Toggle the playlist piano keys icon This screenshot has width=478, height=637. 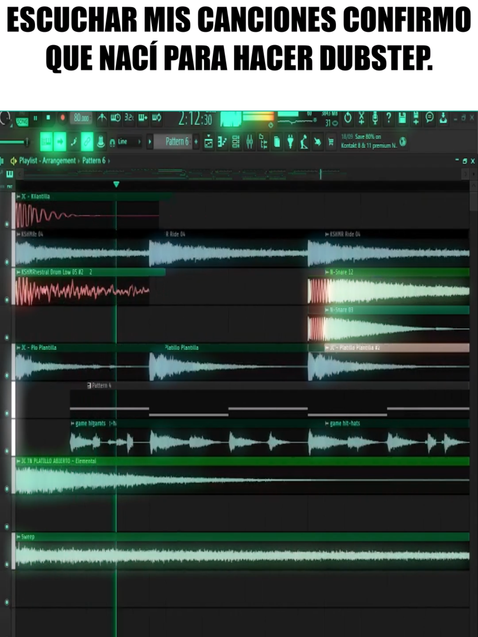(10, 174)
